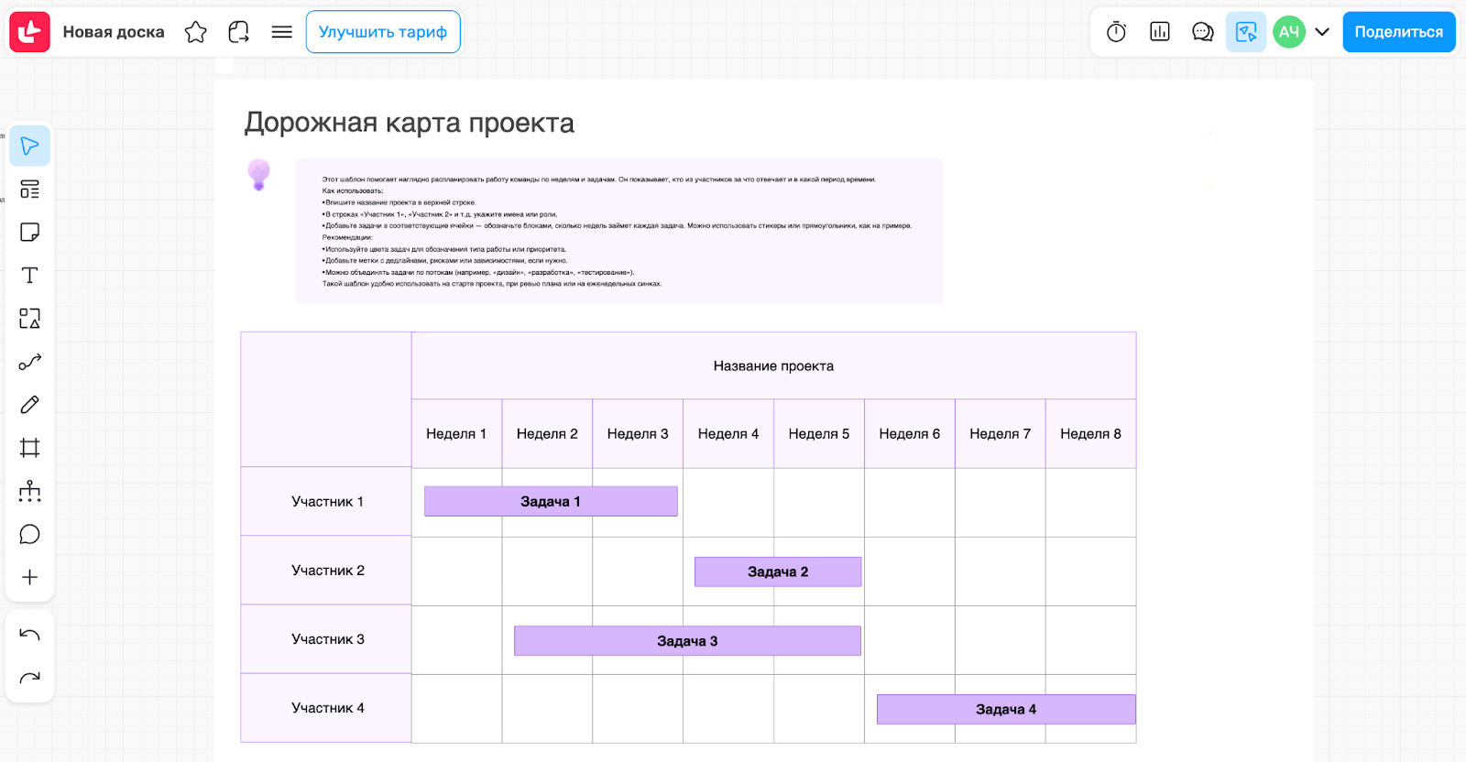Select the frame tool
Image resolution: width=1466 pixels, height=762 pixels.
[29, 448]
